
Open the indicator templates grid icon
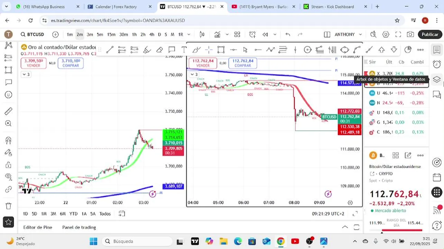237,34
